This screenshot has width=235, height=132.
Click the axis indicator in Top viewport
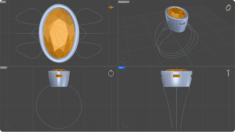click(x=6, y=60)
